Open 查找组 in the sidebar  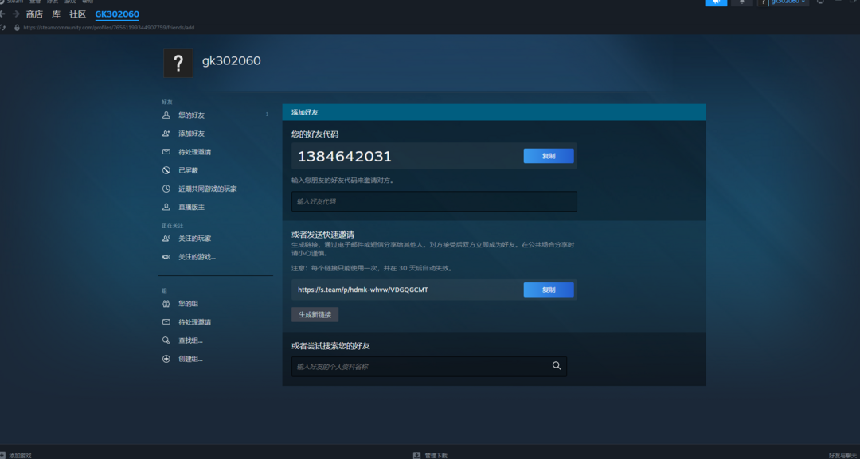190,340
